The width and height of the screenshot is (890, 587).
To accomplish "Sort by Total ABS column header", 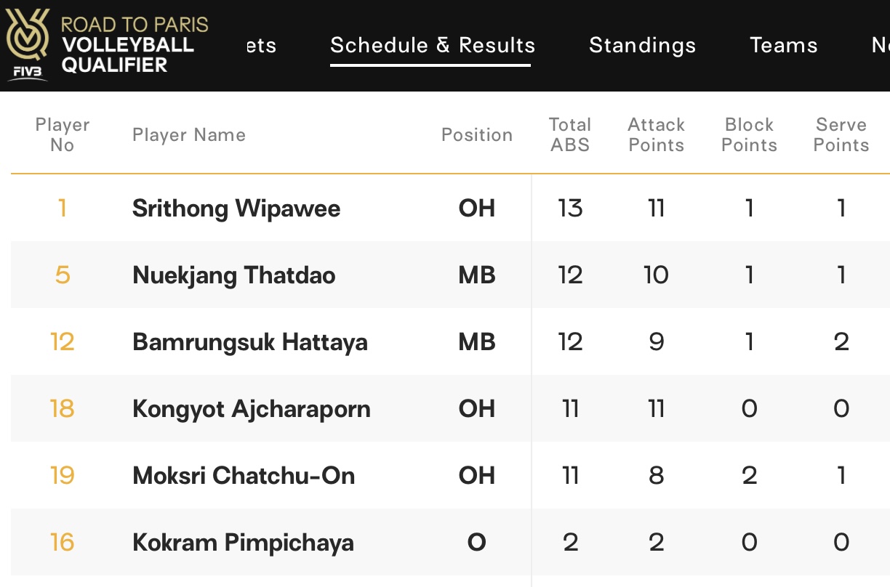I will [x=570, y=134].
